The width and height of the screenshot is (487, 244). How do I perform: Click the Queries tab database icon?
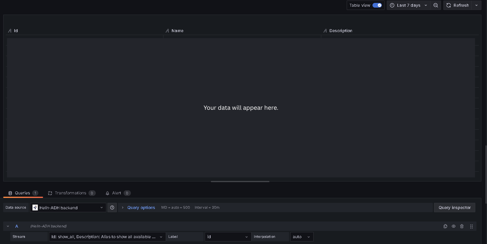coord(10,193)
